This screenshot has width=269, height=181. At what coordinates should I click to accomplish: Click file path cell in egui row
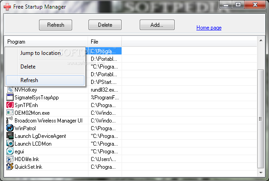pos(104,152)
